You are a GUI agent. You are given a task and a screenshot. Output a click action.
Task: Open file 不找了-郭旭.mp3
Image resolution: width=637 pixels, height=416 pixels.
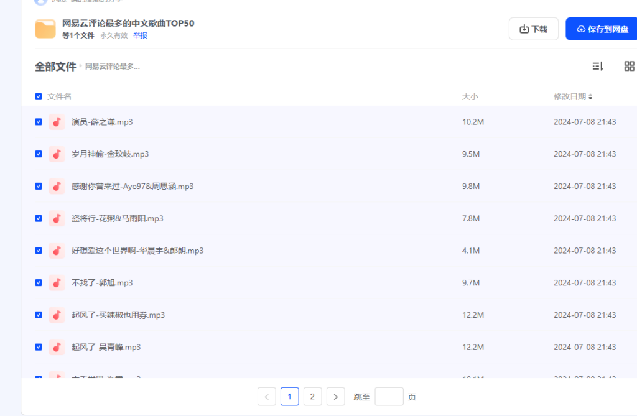102,283
